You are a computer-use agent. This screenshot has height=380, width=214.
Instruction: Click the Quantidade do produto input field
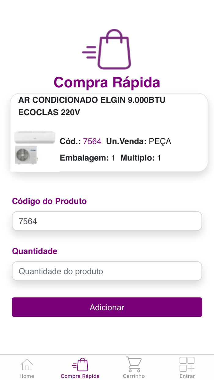click(x=107, y=271)
